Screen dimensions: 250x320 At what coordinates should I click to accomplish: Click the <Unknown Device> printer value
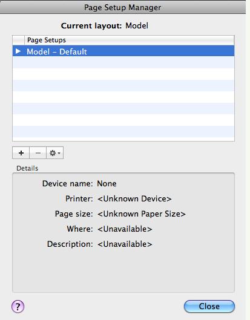coord(134,199)
